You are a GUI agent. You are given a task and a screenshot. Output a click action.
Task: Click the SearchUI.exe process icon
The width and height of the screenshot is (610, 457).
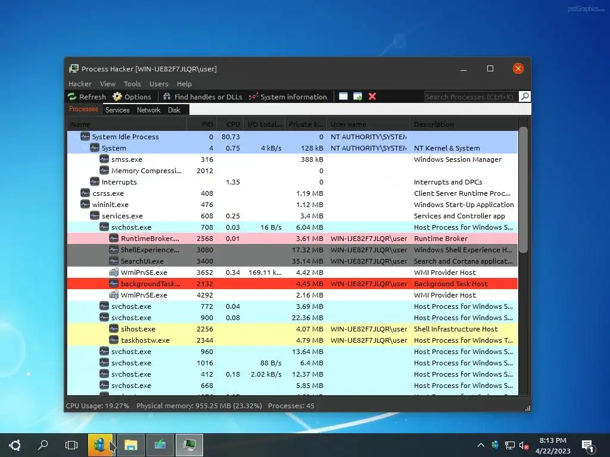tap(114, 261)
